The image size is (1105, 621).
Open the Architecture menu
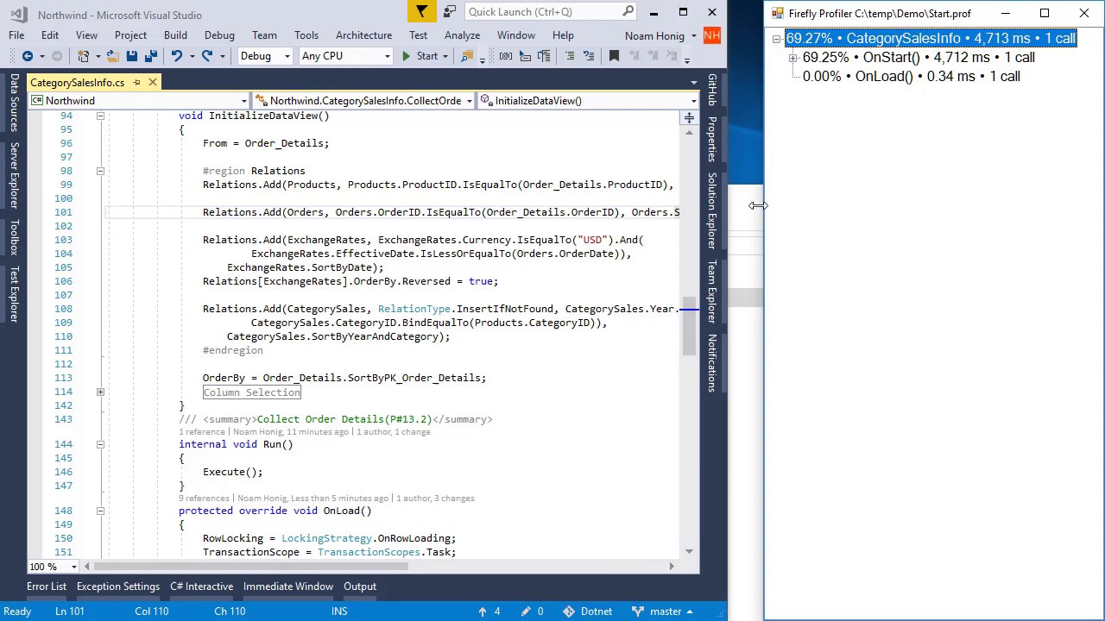tap(363, 35)
